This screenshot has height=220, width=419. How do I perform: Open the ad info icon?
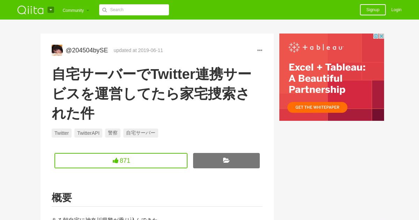[376, 36]
